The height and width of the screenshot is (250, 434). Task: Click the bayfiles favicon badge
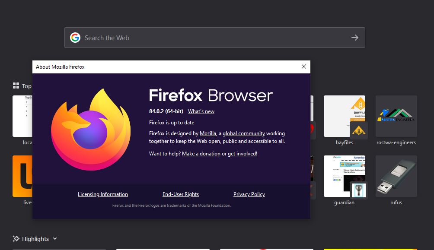tap(359, 130)
